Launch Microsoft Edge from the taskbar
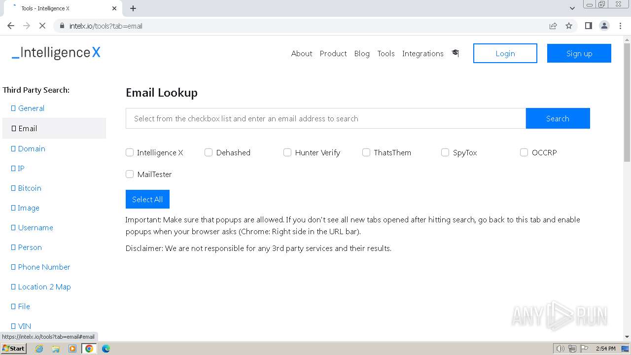 pyautogui.click(x=106, y=349)
